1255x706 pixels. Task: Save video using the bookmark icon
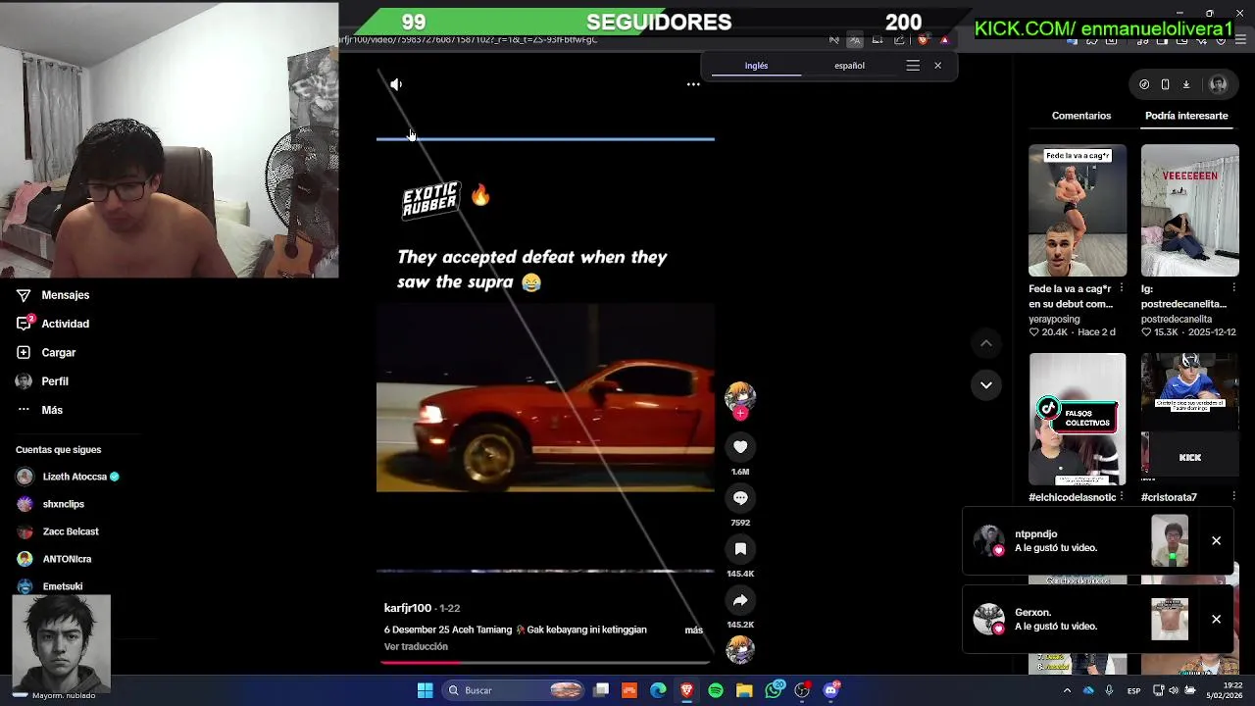tap(740, 549)
